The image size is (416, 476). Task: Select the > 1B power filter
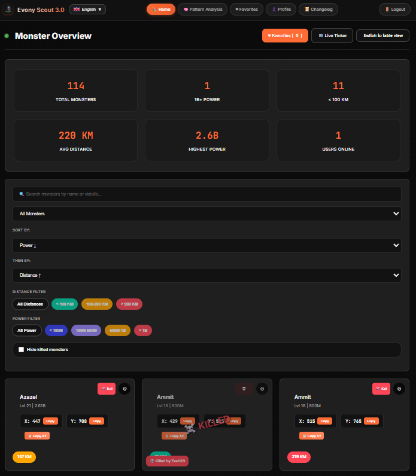[143, 331]
